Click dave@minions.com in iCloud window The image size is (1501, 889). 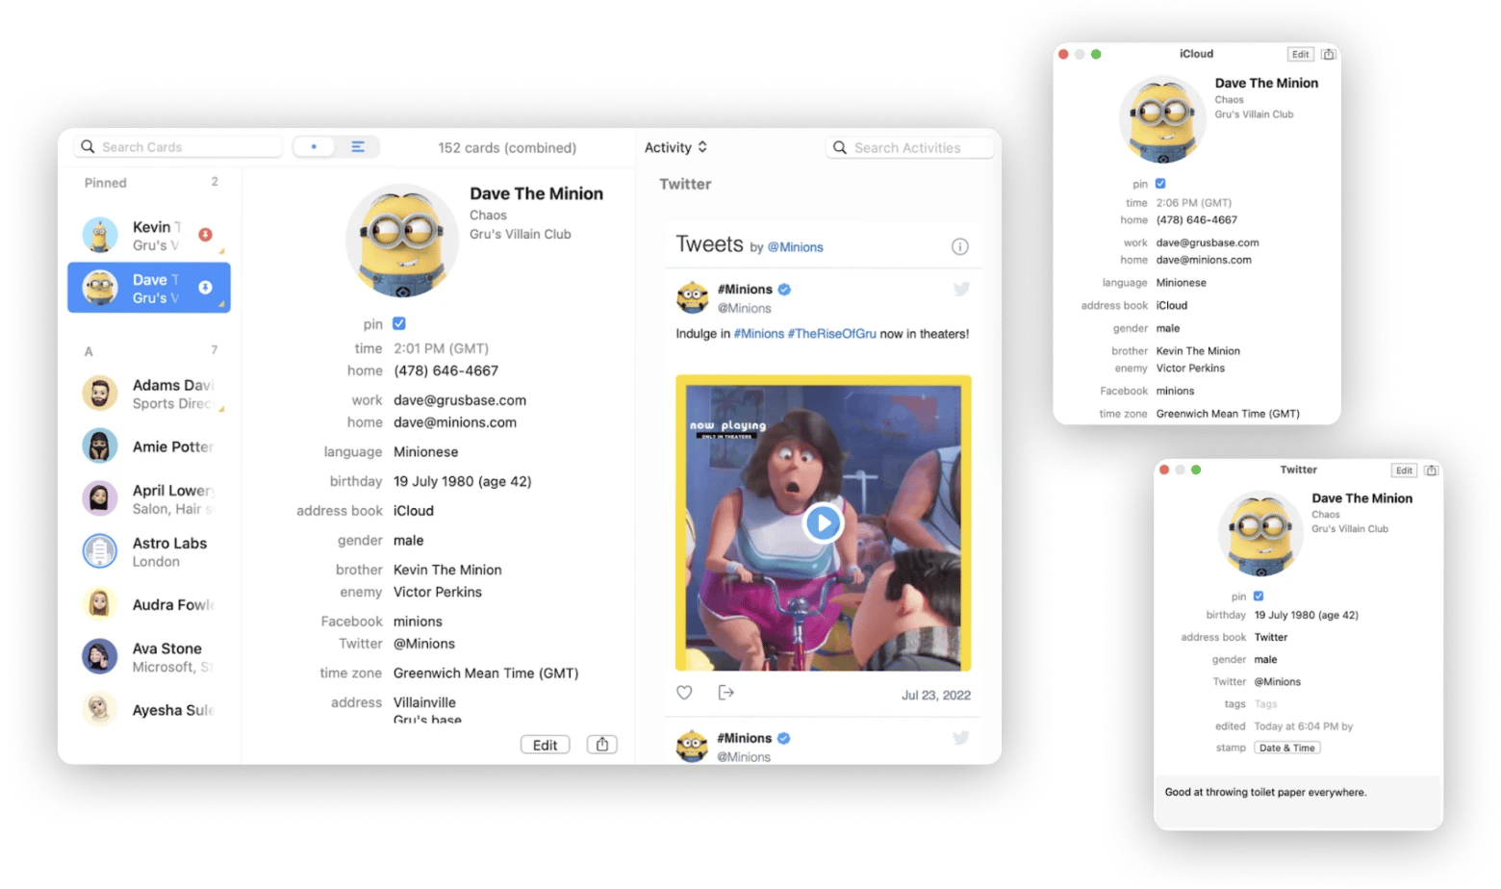tap(1204, 261)
